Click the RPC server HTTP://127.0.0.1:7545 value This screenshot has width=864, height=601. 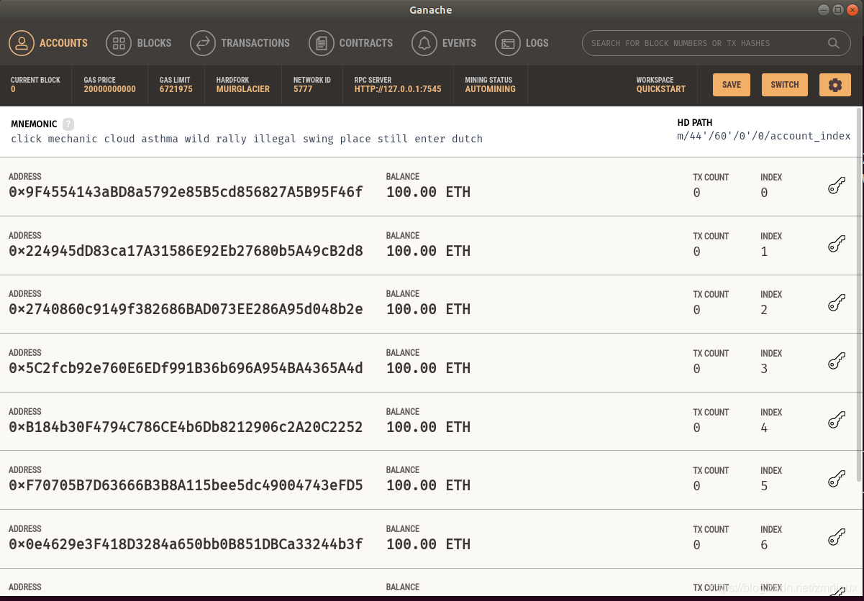coord(398,89)
